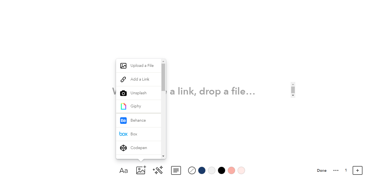Open the magic wand effects tool
374x180 pixels.
coord(158,170)
